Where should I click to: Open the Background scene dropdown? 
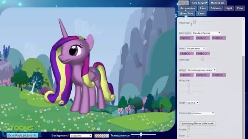[81, 136]
